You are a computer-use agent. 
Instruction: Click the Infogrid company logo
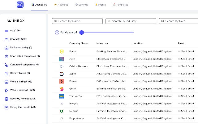point(62,104)
